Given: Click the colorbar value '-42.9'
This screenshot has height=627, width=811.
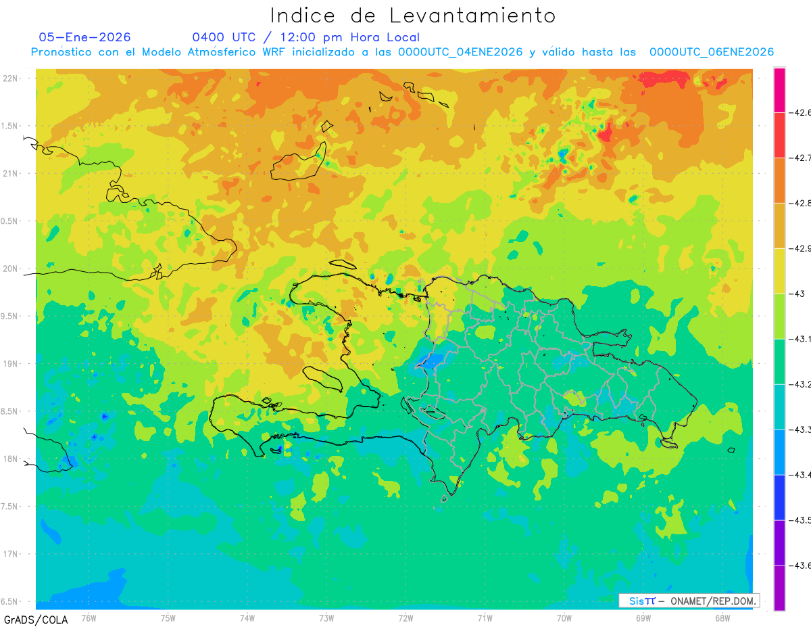Looking at the screenshot, I should (x=800, y=248).
